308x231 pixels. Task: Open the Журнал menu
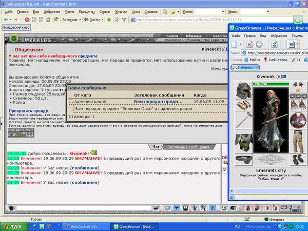[121, 12]
